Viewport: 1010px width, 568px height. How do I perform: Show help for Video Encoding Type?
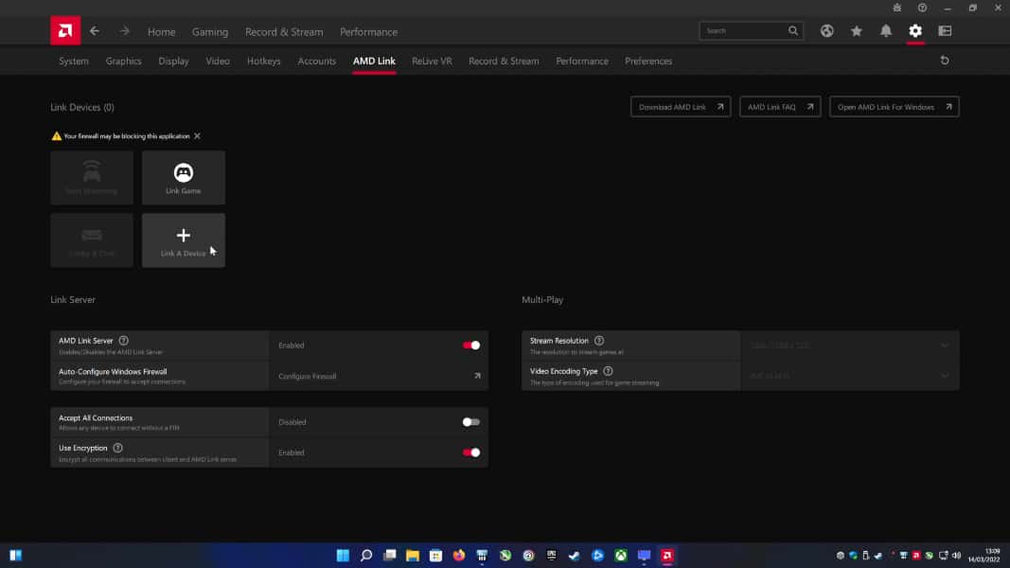[x=608, y=372]
